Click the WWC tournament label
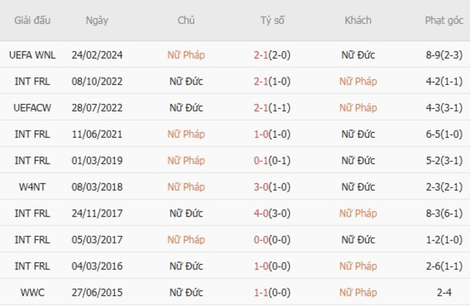The image size is (470, 306). click(x=31, y=292)
